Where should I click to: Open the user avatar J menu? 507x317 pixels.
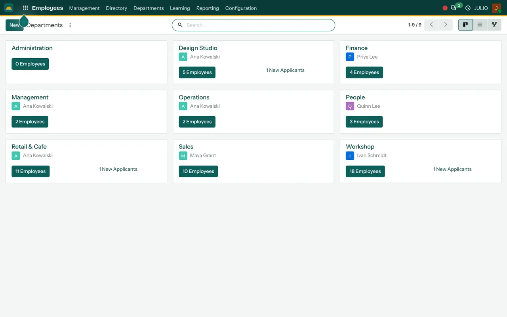[496, 8]
